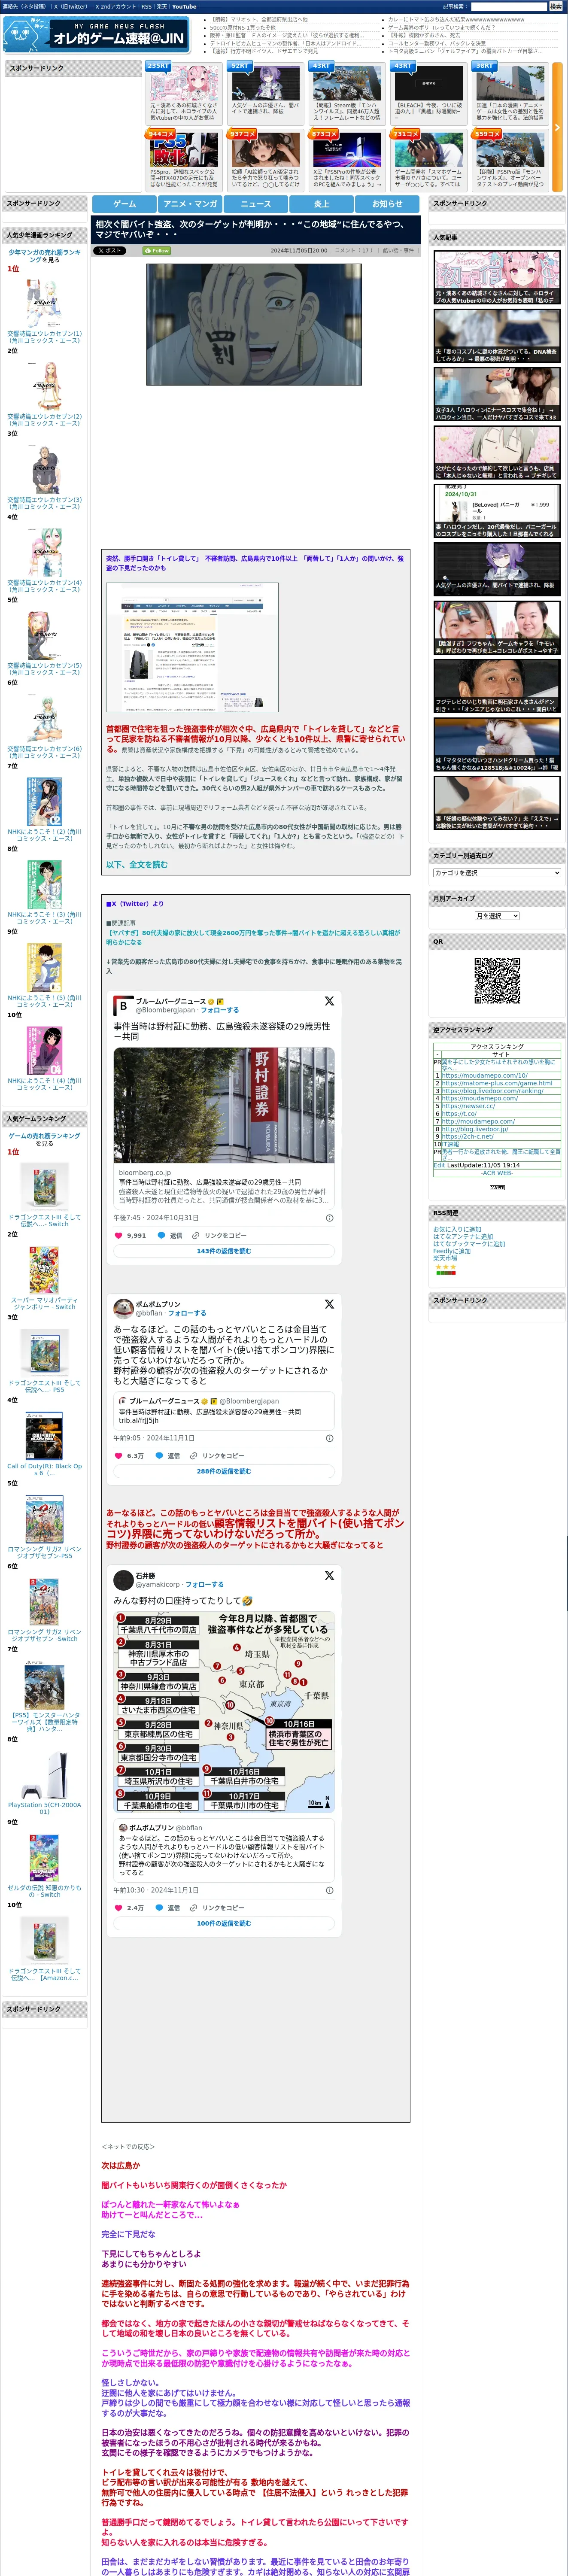568x2576 pixels.
Task: Click the X logo on the 石井券 tweet
Action: [329, 1576]
